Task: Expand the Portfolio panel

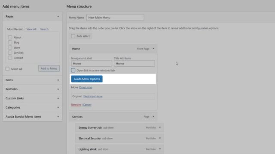Action: (x=58, y=89)
